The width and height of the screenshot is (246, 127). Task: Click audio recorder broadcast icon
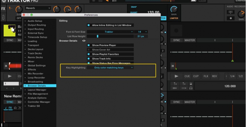pyautogui.click(x=230, y=12)
